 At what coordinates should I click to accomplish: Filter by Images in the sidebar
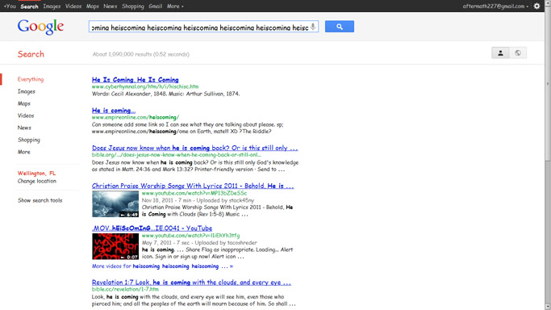27,91
